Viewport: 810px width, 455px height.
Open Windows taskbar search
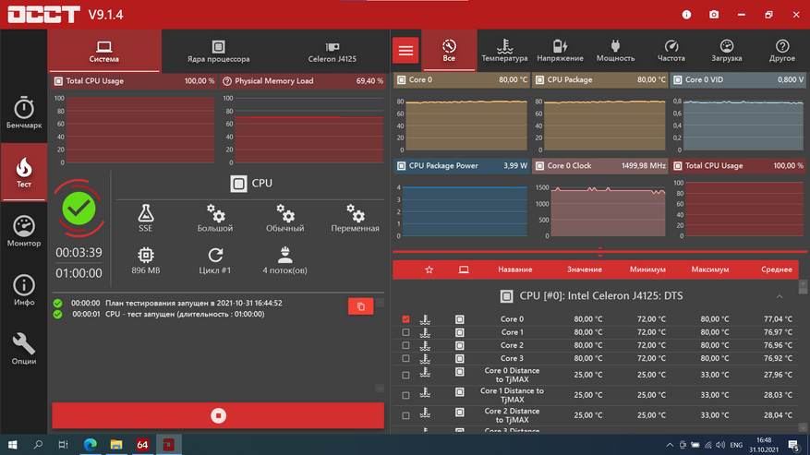click(x=38, y=445)
